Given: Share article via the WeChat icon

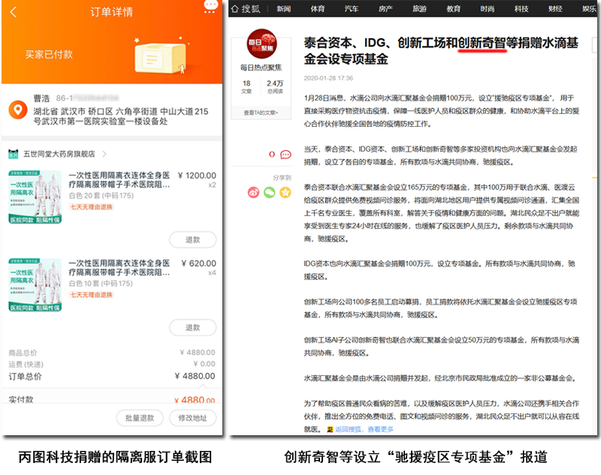Looking at the screenshot, I should (270, 193).
